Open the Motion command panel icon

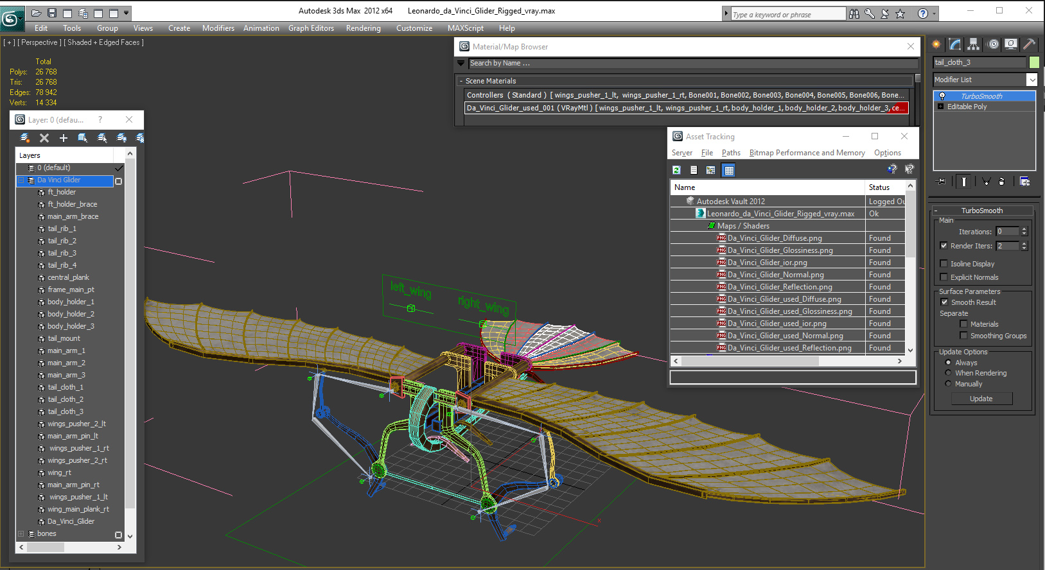[993, 44]
